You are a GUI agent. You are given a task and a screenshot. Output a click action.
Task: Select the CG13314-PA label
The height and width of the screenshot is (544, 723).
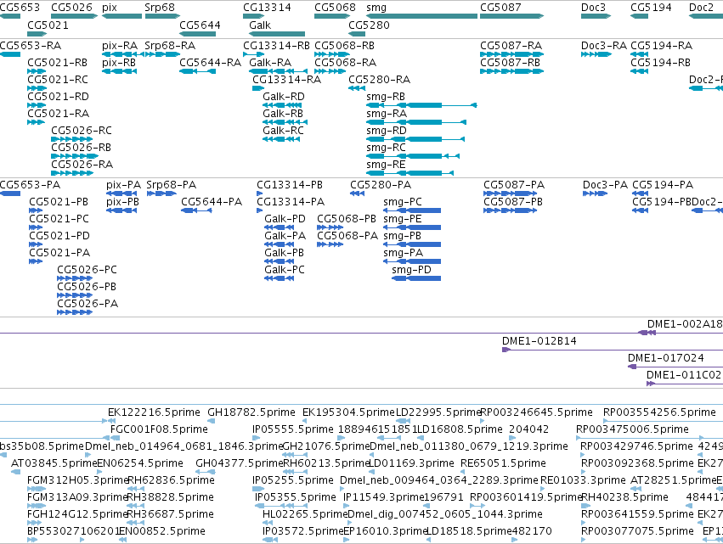click(291, 202)
